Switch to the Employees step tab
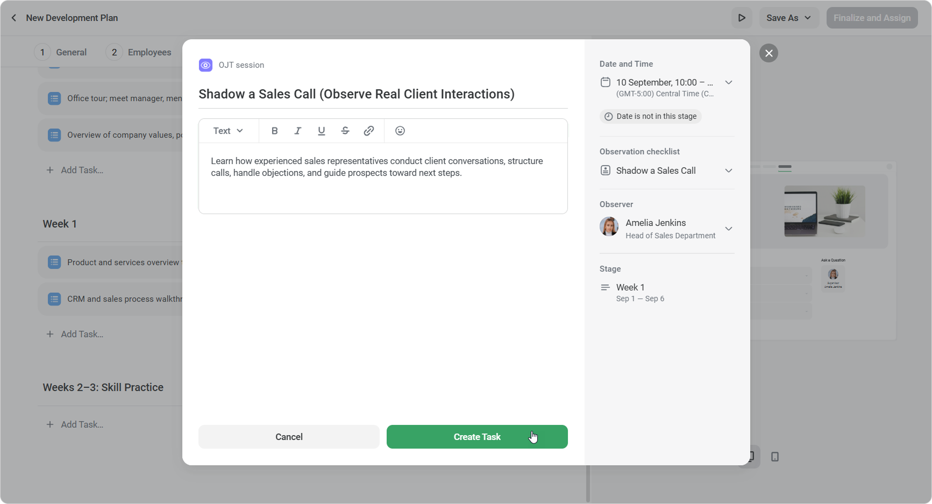This screenshot has height=504, width=932. [139, 52]
